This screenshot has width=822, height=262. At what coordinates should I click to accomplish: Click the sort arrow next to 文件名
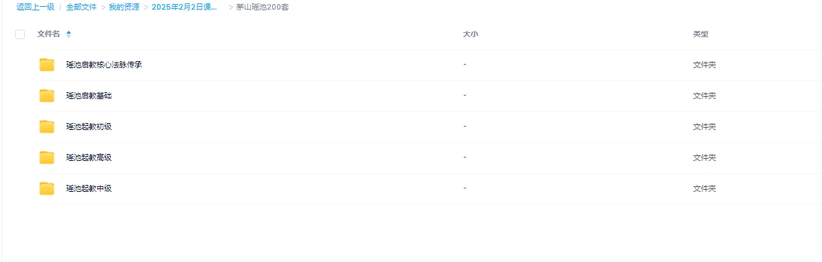tap(69, 34)
